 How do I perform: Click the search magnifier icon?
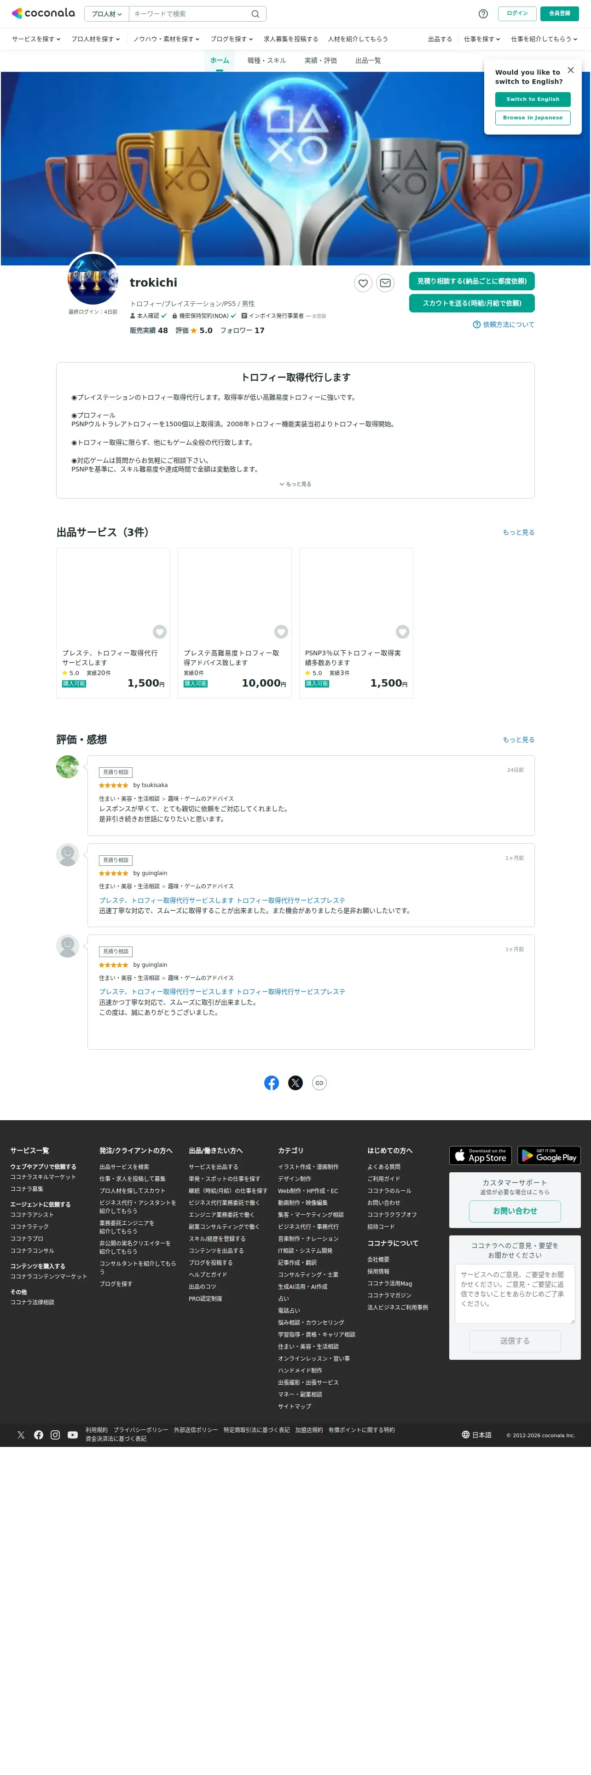255,14
